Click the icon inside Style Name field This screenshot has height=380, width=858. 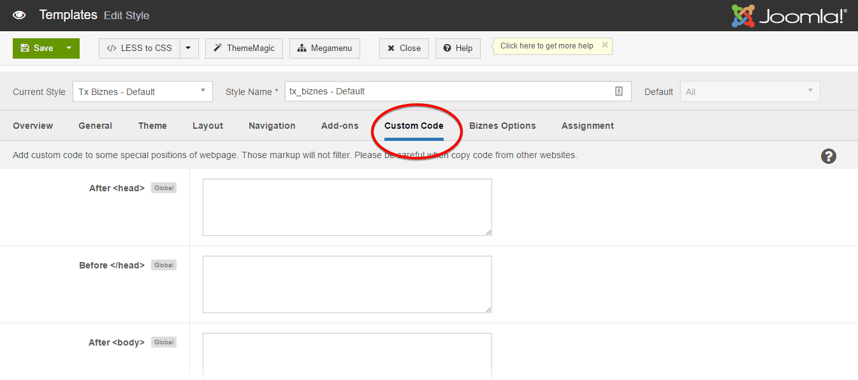619,92
